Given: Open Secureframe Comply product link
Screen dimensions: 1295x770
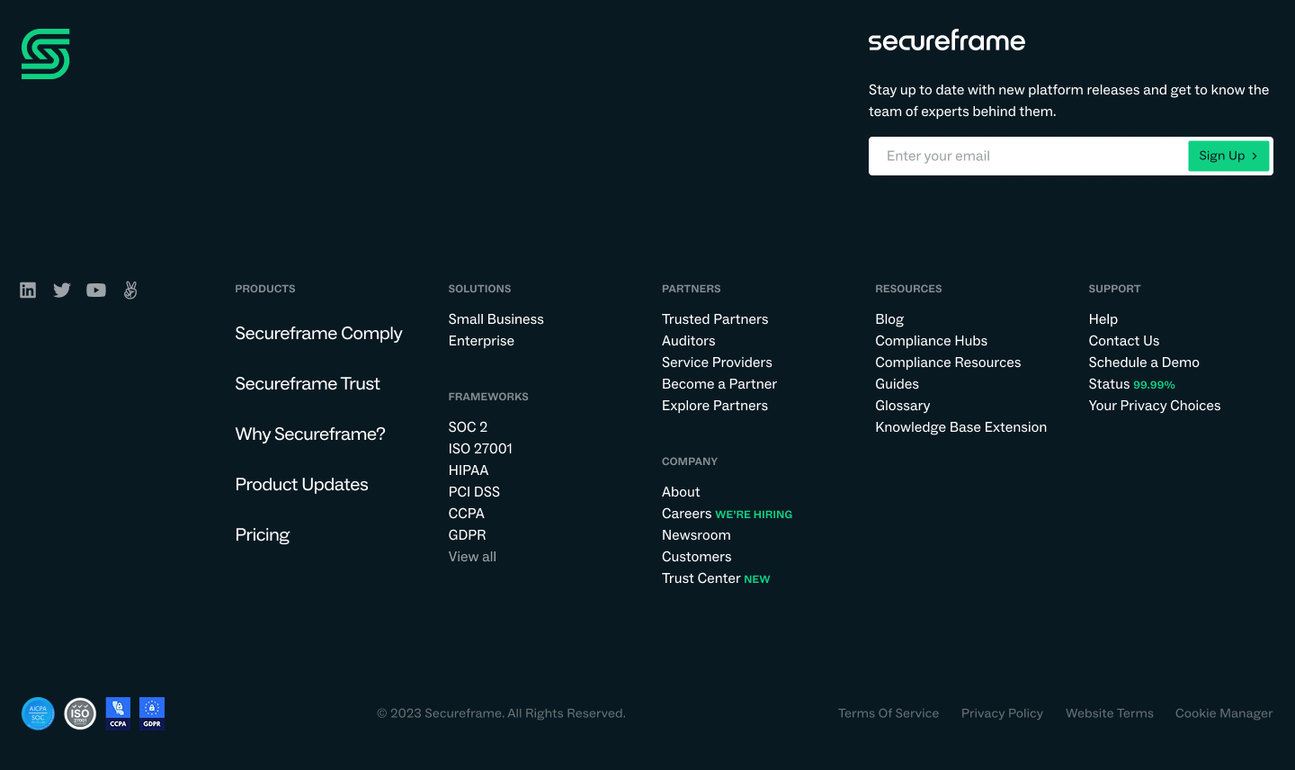Looking at the screenshot, I should point(318,333).
